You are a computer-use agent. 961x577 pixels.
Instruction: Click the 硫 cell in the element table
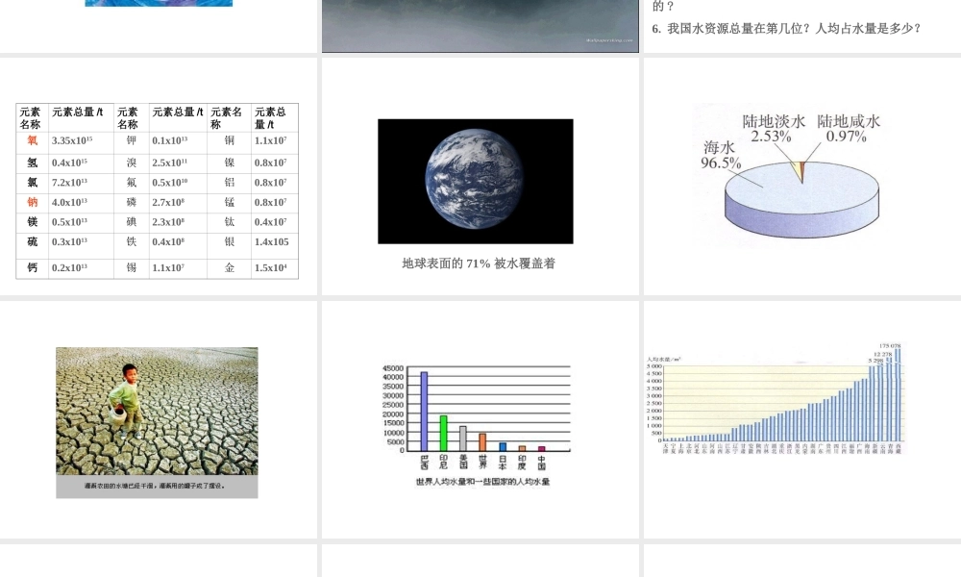[x=33, y=241]
